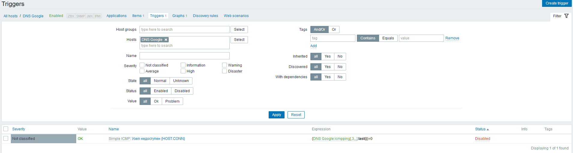Remove DNS Google host tag with X
This screenshot has width=573, height=153.
click(166, 40)
